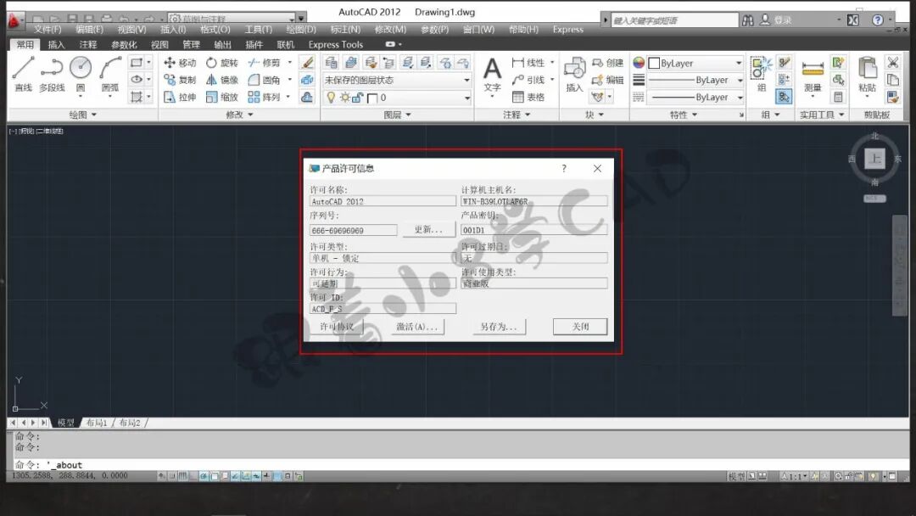Open the 工具(T) Tools menu
Viewport: 916px width, 516px height.
[x=258, y=29]
